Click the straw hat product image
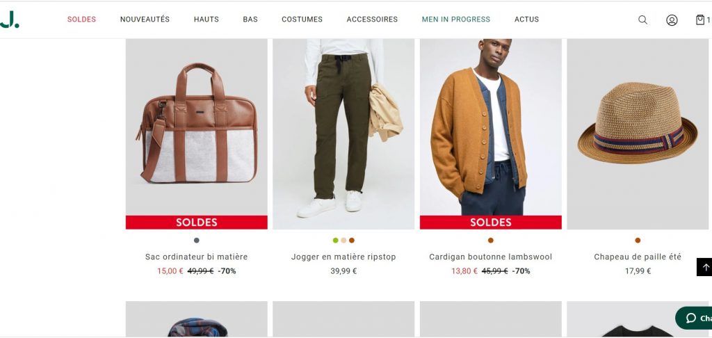 click(638, 134)
